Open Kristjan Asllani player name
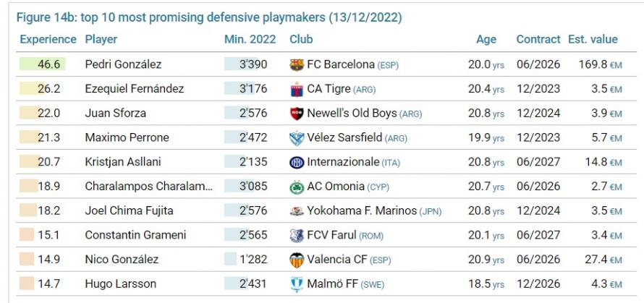Image resolution: width=644 pixels, height=303 pixels. click(123, 162)
